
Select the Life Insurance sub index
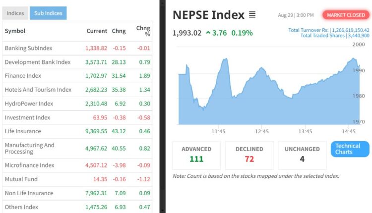[x=23, y=131]
